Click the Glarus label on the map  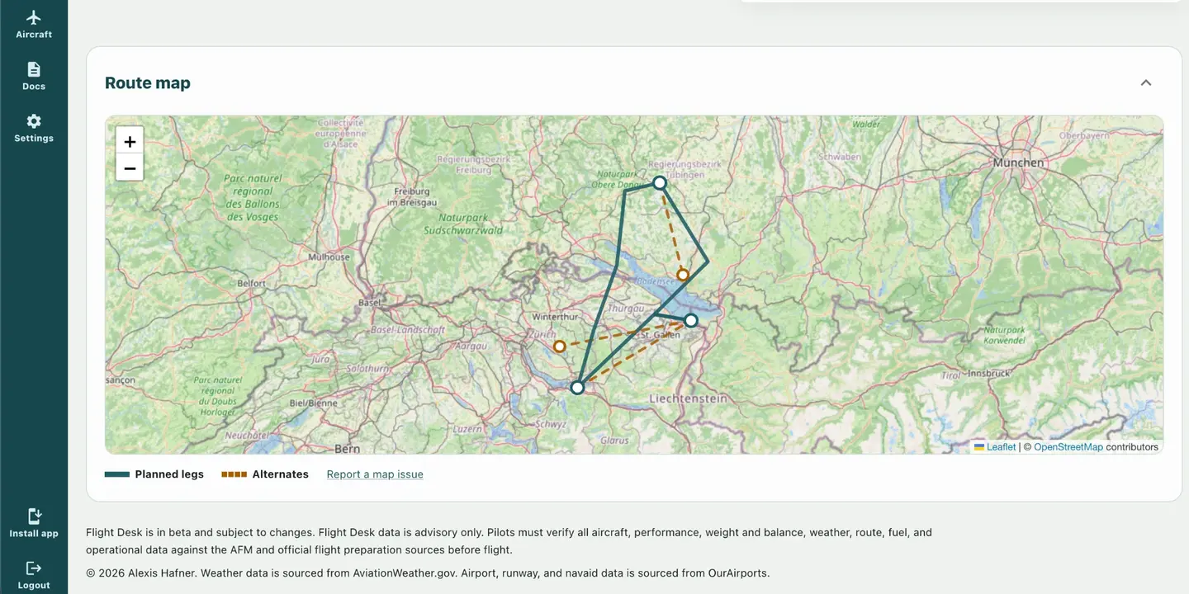(x=614, y=441)
